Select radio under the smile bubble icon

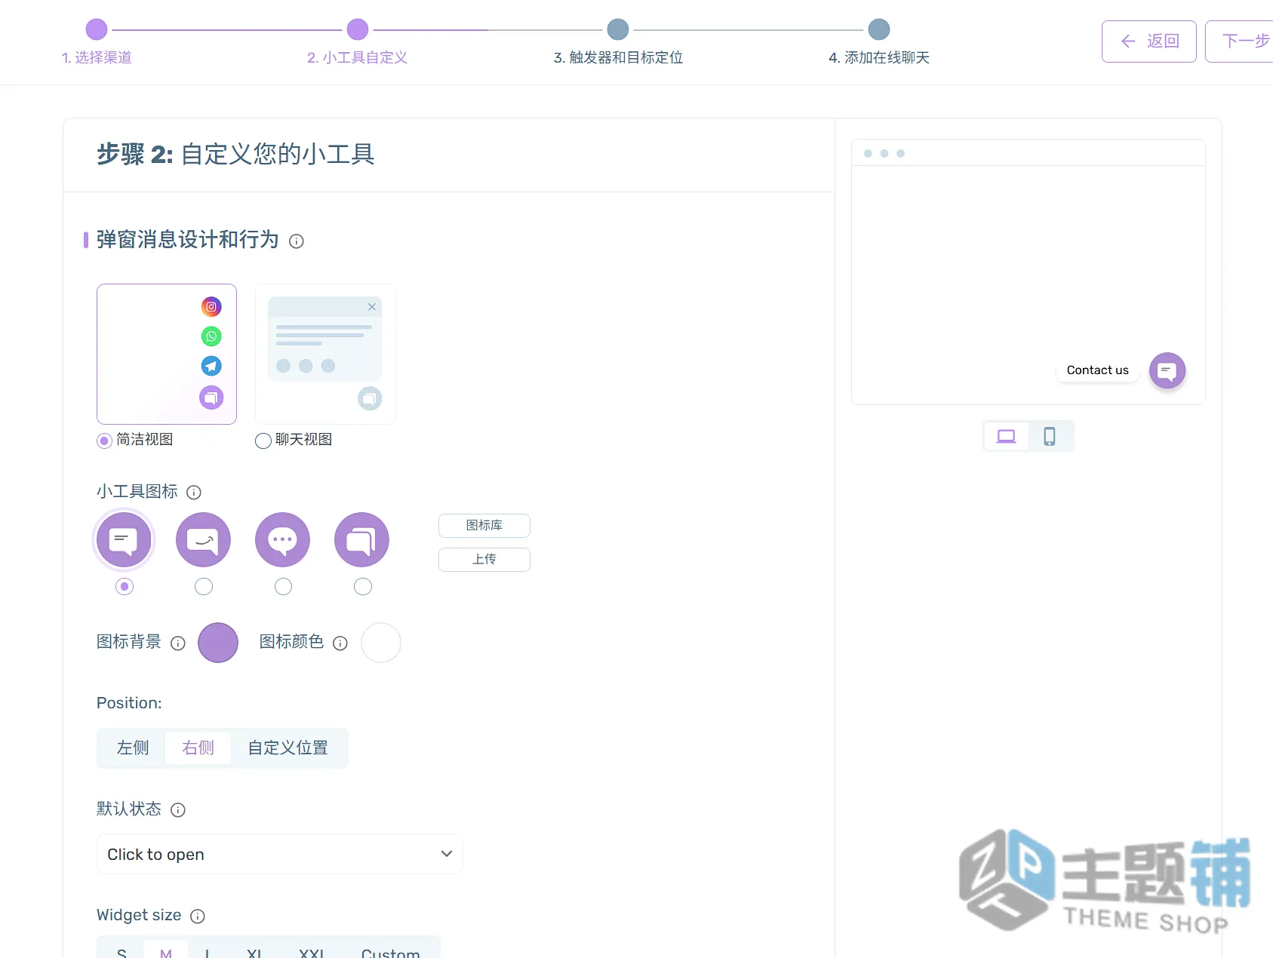point(204,586)
